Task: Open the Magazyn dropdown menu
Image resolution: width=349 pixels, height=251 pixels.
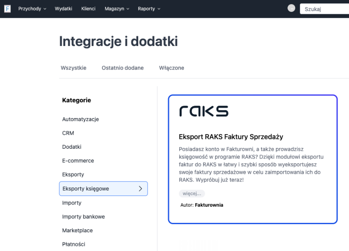Action: (116, 9)
